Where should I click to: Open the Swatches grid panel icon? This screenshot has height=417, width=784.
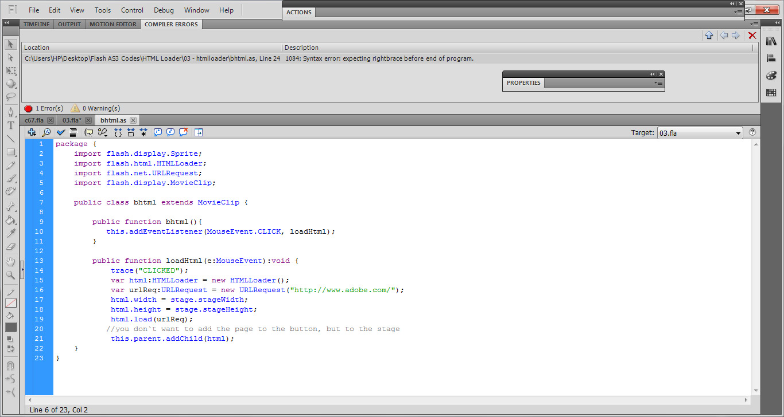[x=771, y=92]
